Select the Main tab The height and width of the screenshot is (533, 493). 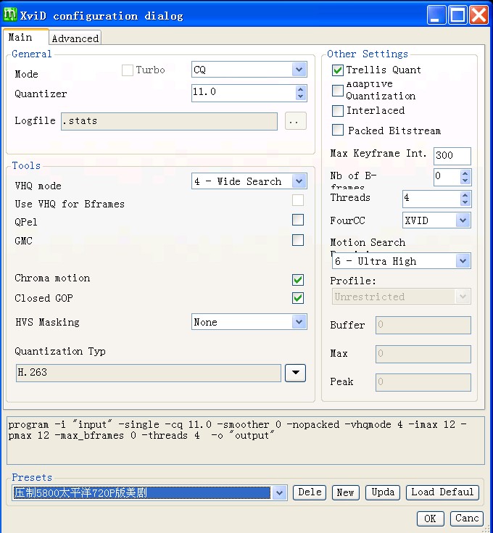click(20, 37)
